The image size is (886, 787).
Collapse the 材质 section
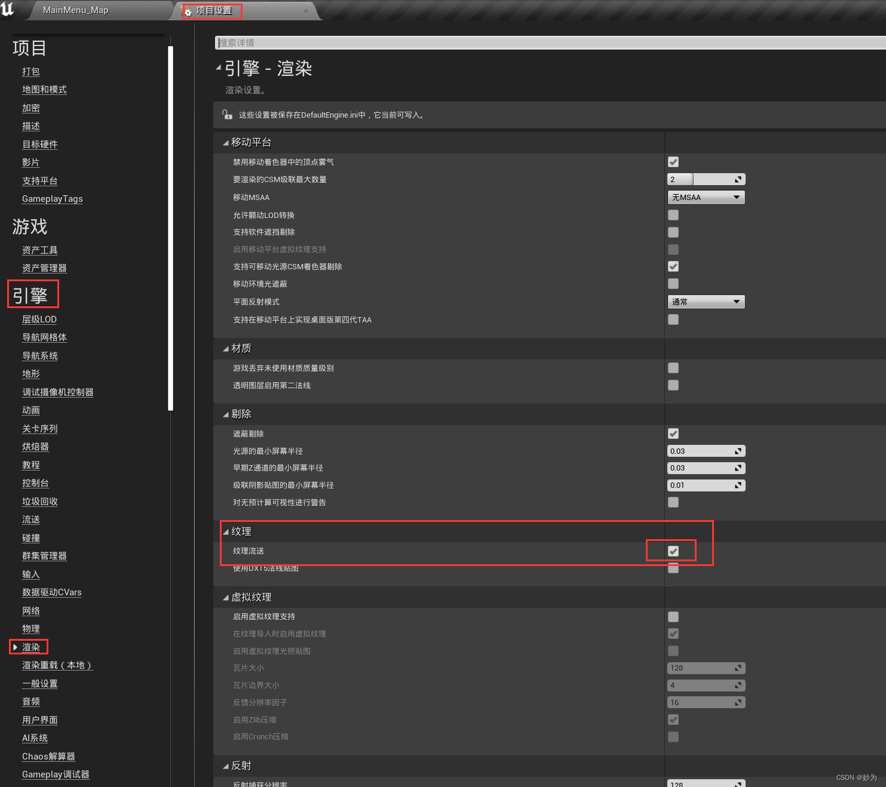226,349
